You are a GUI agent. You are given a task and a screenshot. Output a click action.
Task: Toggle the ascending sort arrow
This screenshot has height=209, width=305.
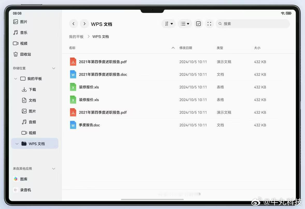coord(173,48)
